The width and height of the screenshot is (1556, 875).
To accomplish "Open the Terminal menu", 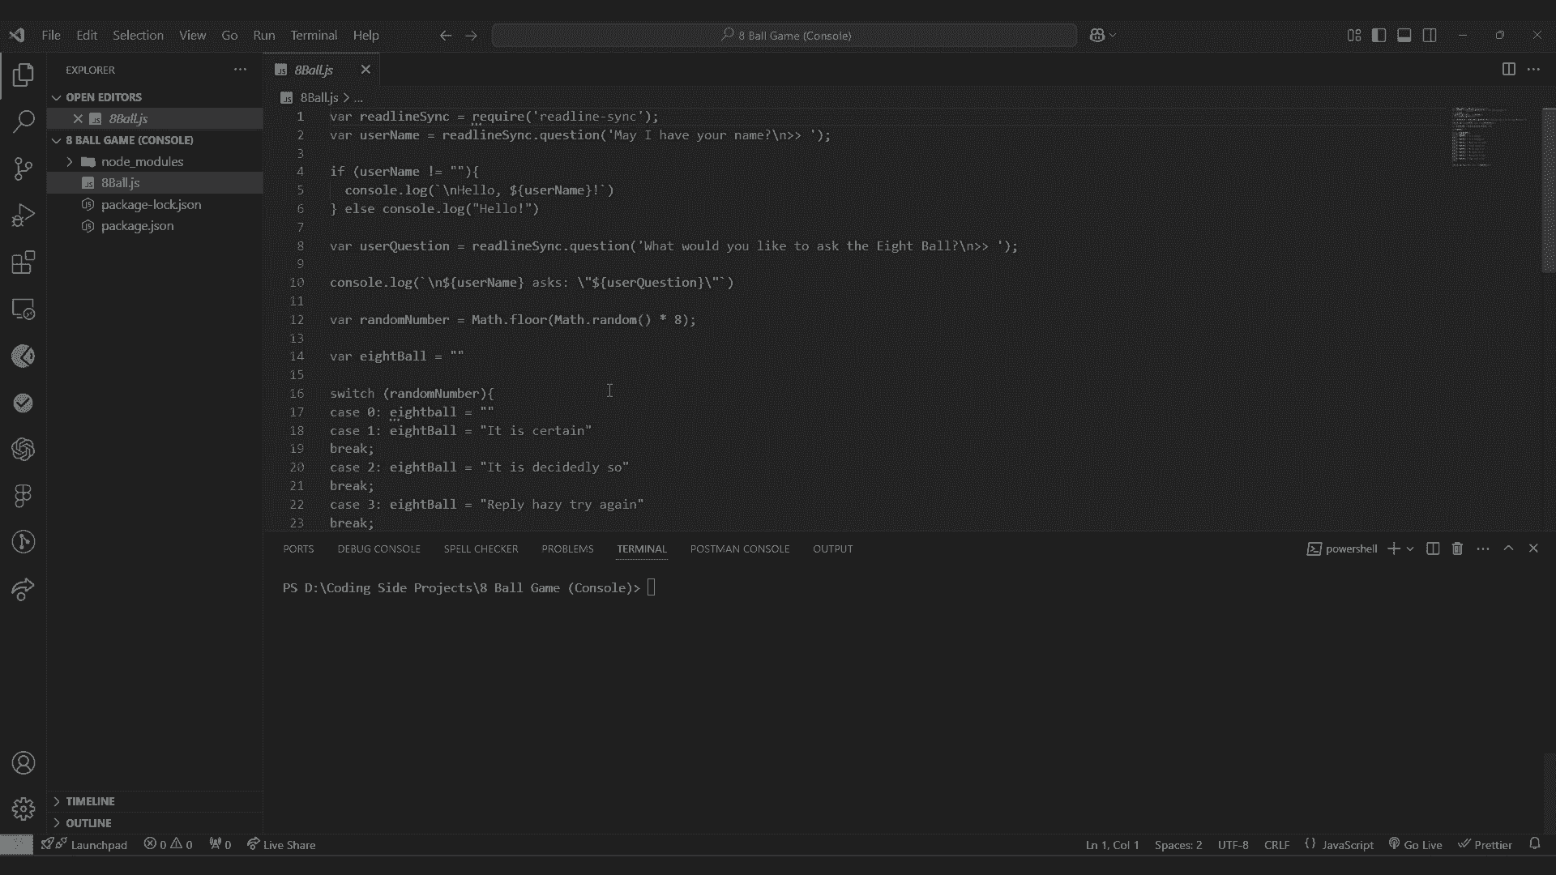I will point(314,35).
